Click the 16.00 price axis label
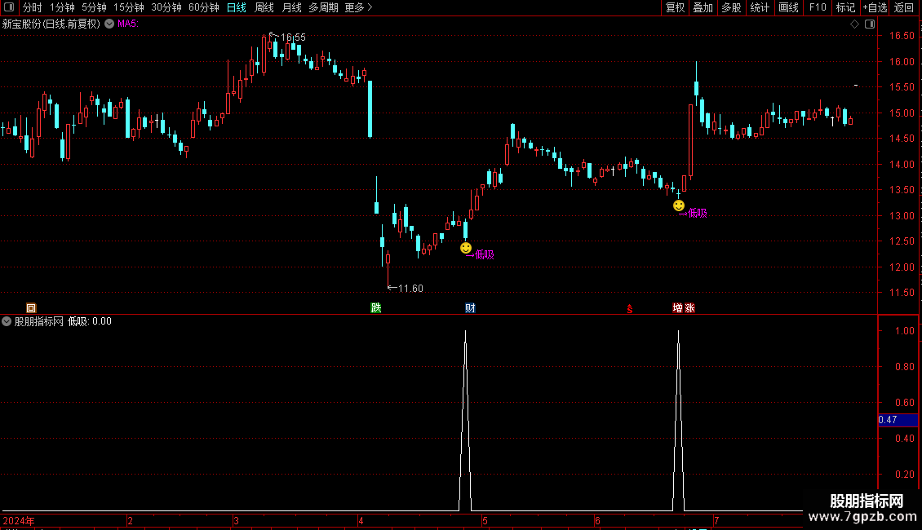The width and height of the screenshot is (922, 530). click(x=902, y=62)
